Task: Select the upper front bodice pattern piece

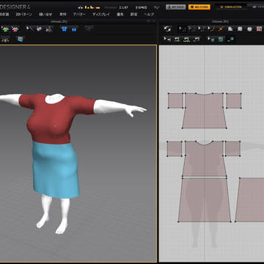Action: coord(205,111)
